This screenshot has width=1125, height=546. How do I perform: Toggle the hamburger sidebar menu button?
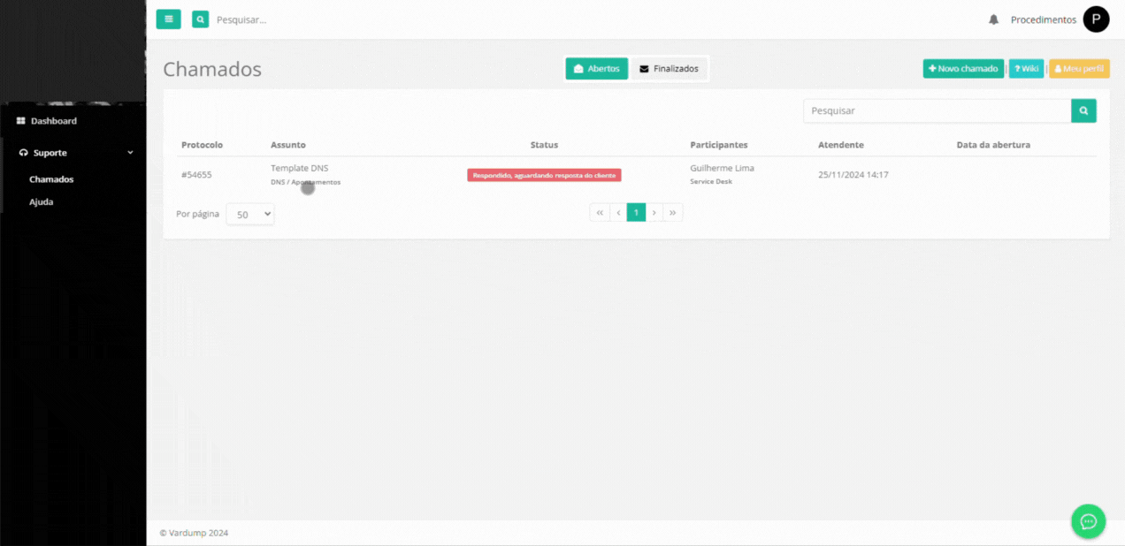[x=168, y=19]
